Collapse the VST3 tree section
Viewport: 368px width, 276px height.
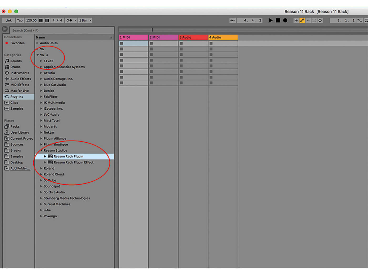coord(38,55)
